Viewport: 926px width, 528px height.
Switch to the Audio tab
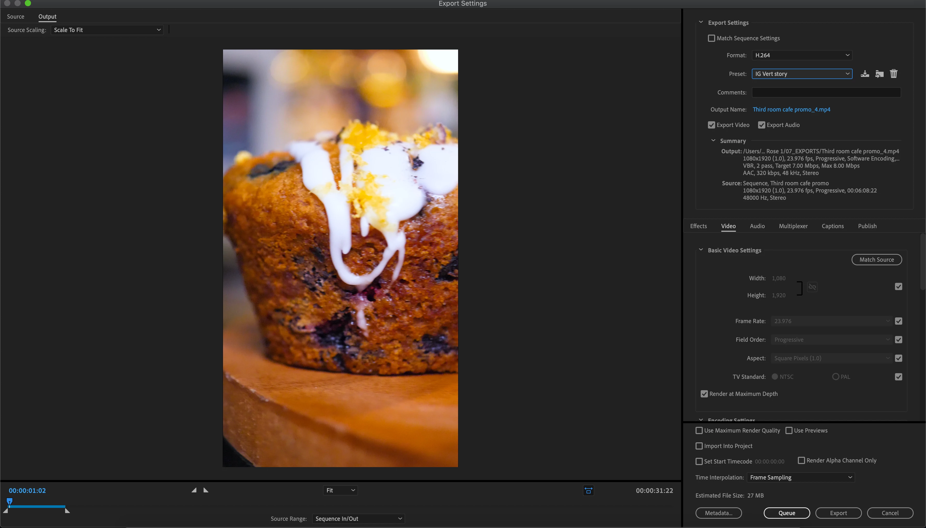coord(757,226)
